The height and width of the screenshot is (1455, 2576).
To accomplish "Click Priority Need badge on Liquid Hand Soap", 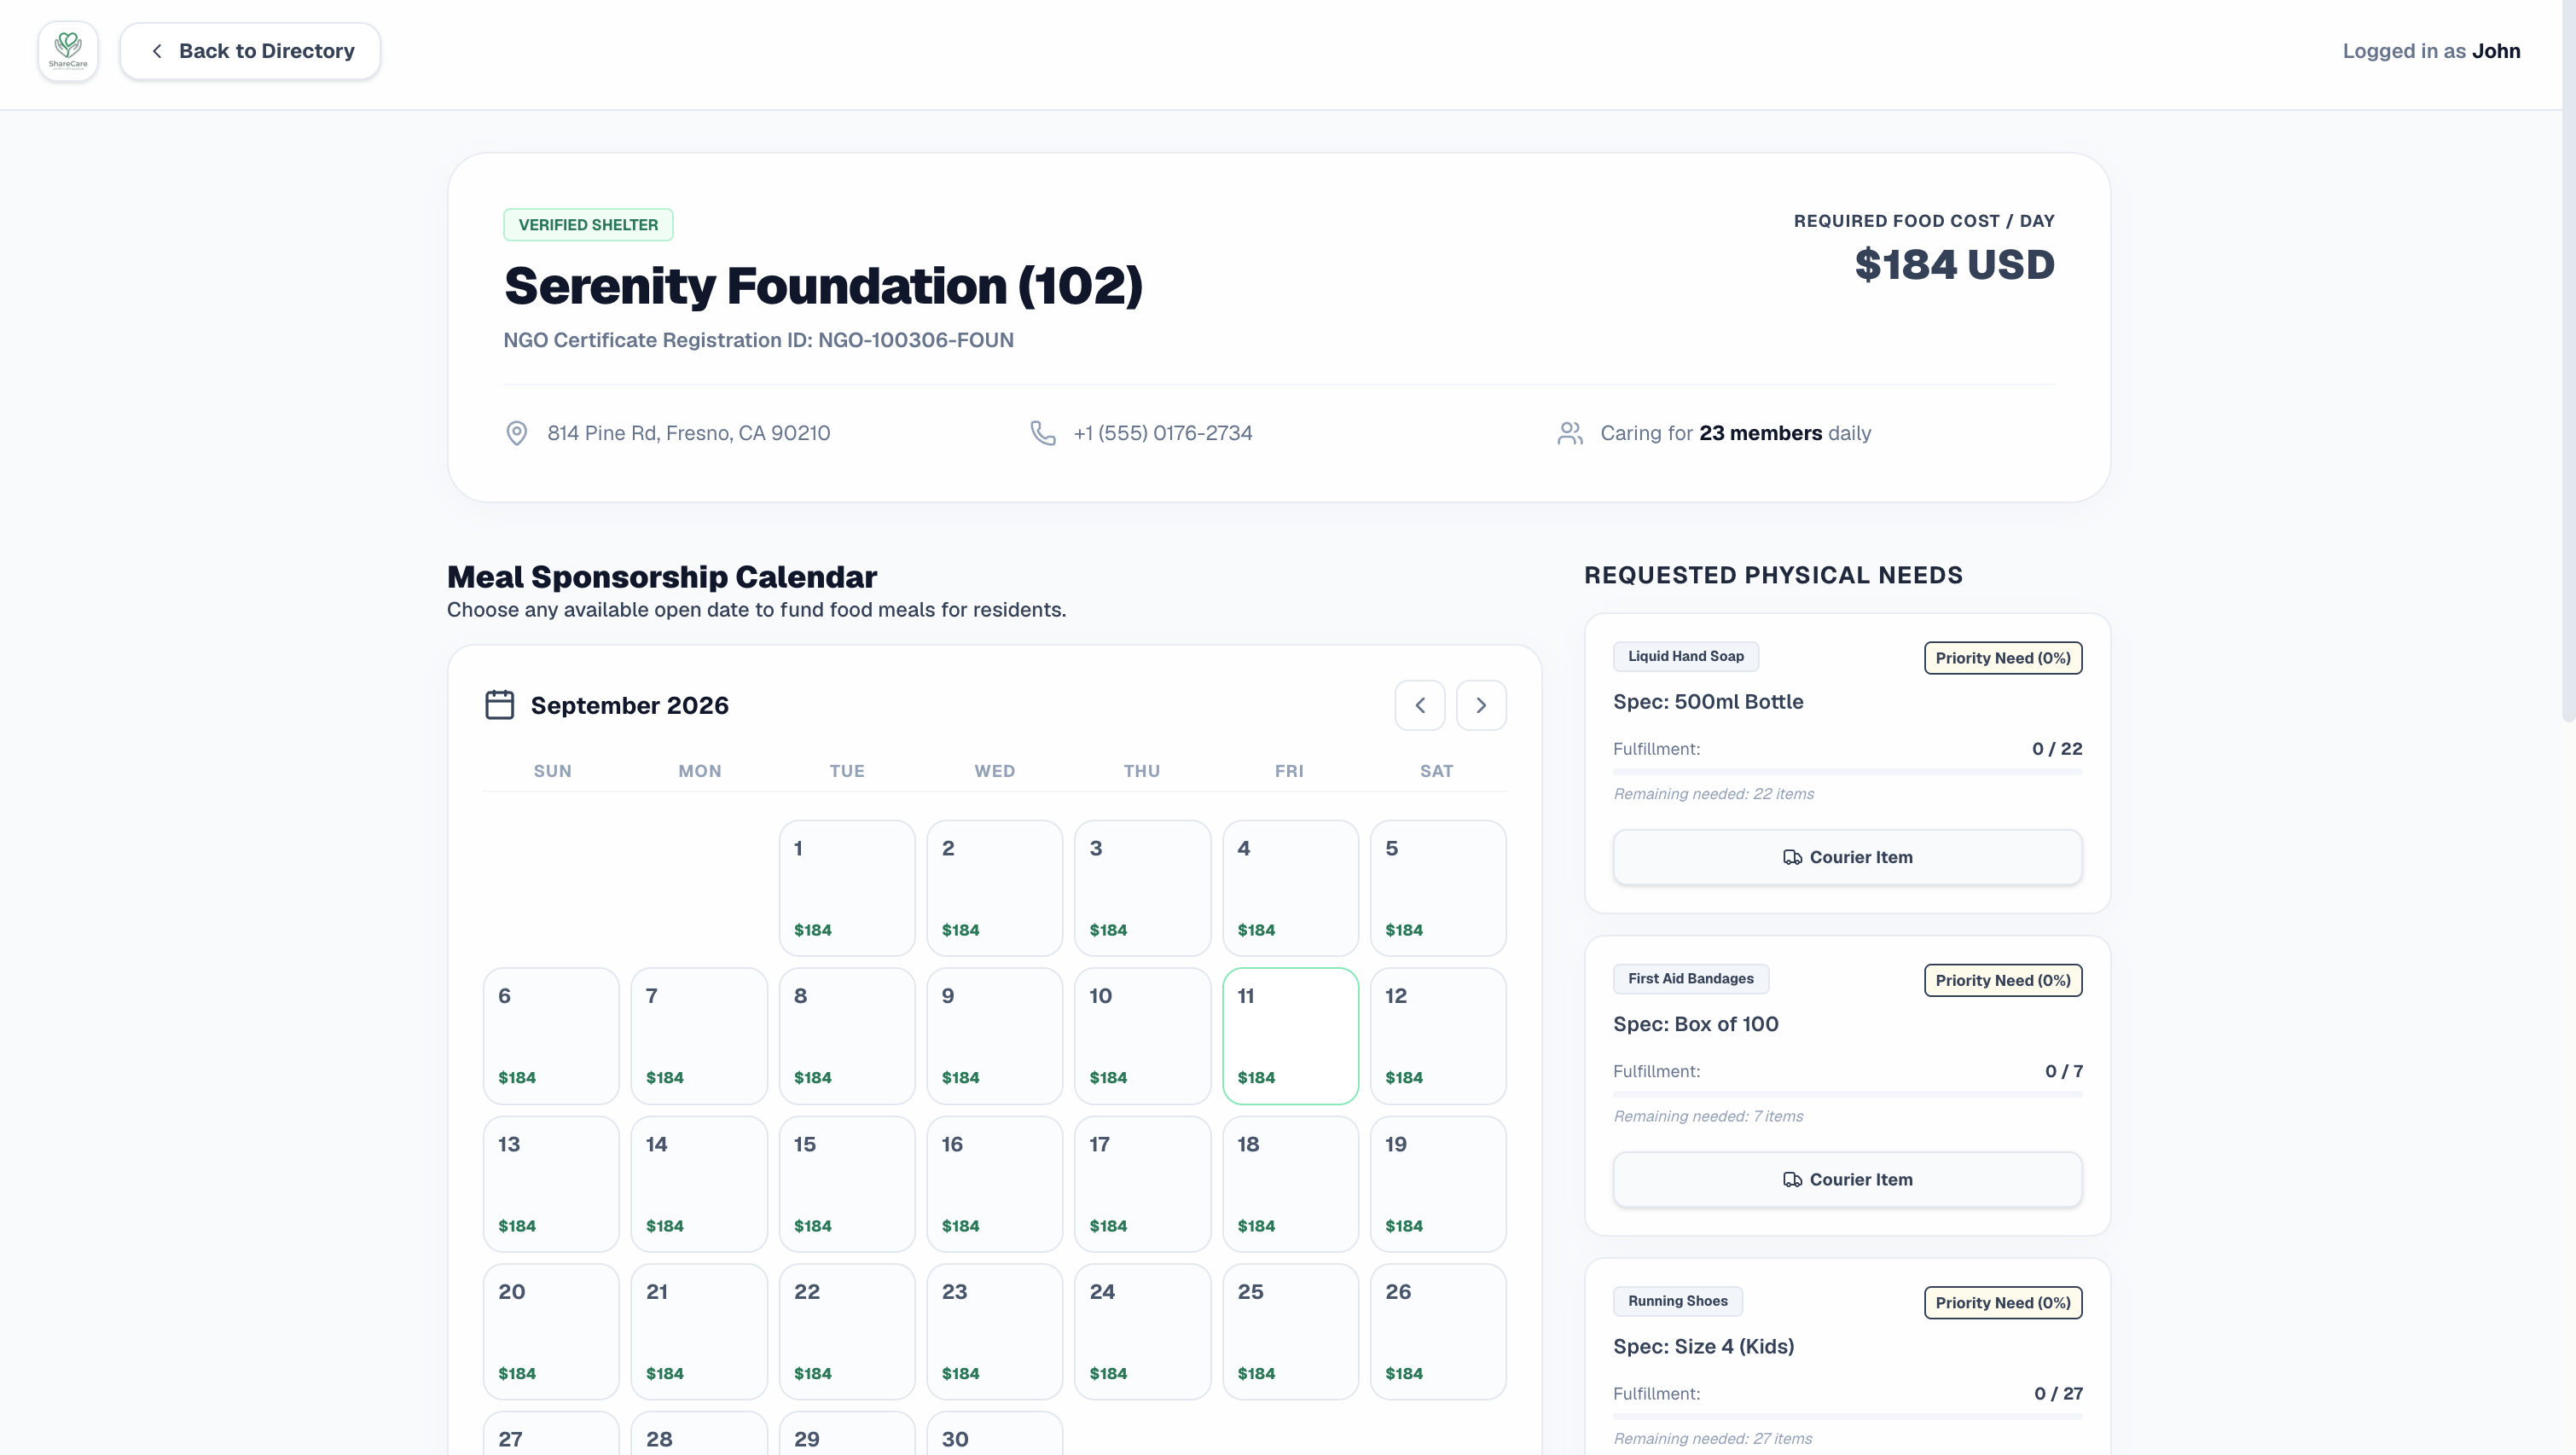I will [2002, 658].
